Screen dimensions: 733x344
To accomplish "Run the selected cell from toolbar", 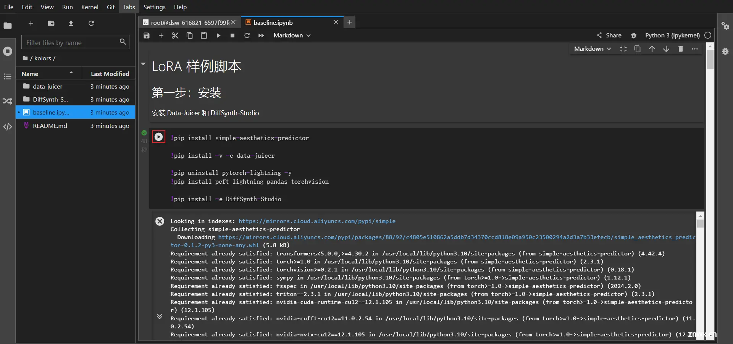I will 218,36.
